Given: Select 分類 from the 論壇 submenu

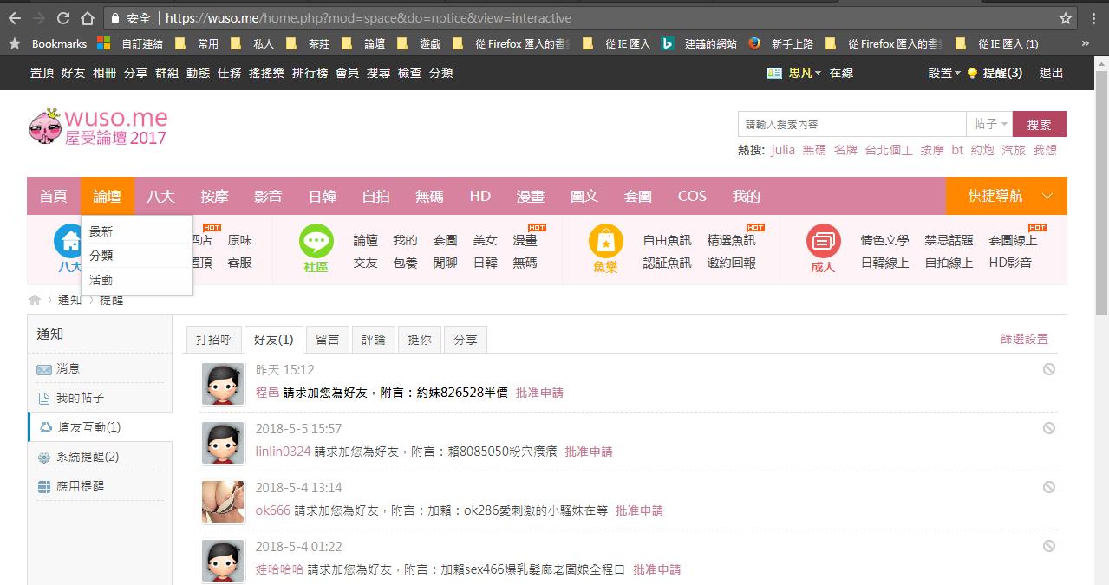Looking at the screenshot, I should tap(101, 256).
